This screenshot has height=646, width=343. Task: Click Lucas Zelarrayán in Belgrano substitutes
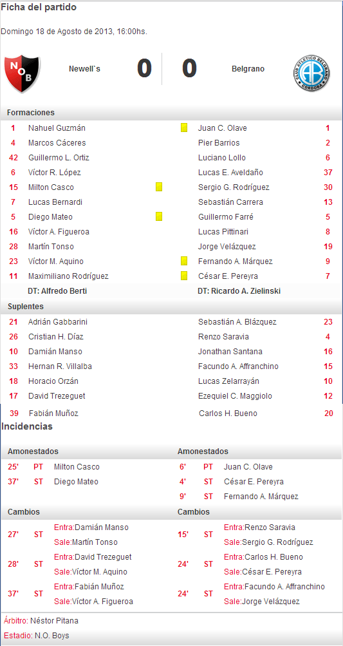pos(228,381)
